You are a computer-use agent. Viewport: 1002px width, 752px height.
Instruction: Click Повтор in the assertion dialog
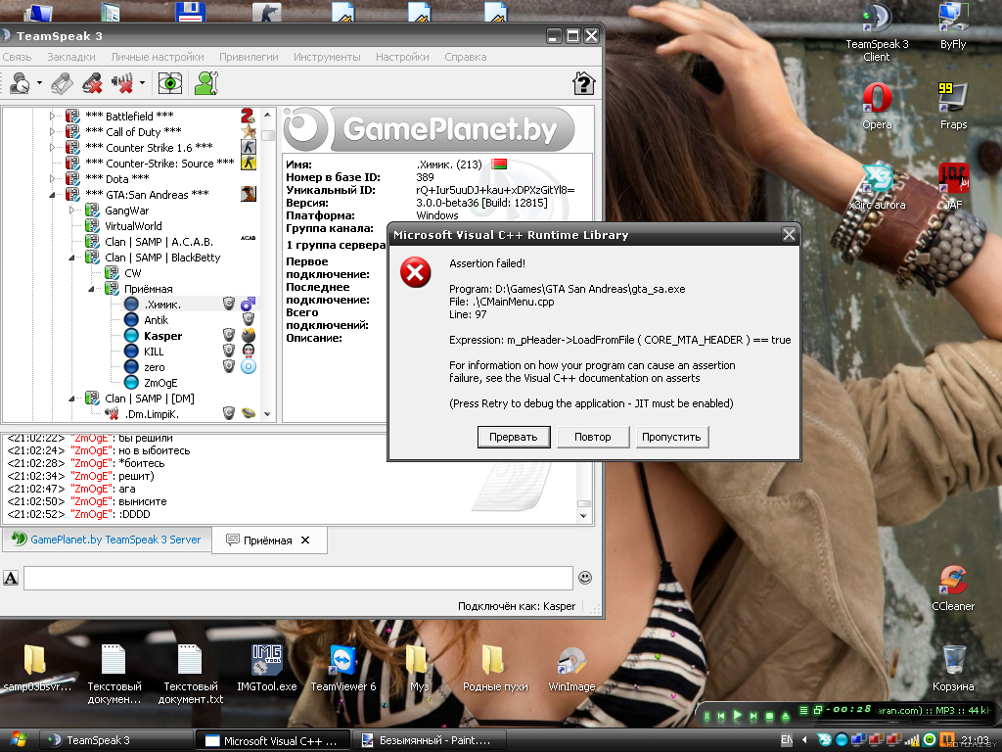pyautogui.click(x=592, y=437)
